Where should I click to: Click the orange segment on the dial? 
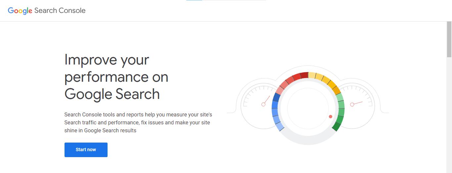click(x=336, y=90)
